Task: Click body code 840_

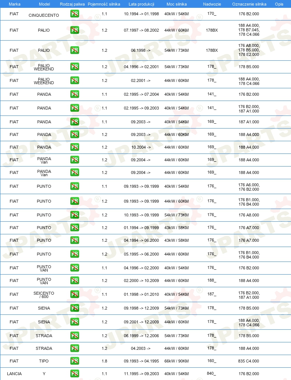Action: (x=211, y=373)
